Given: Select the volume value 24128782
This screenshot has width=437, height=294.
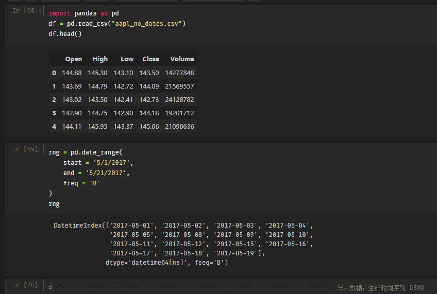Looking at the screenshot, I should (179, 100).
